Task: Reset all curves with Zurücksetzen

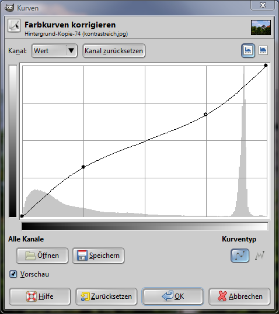Action: [x=106, y=296]
